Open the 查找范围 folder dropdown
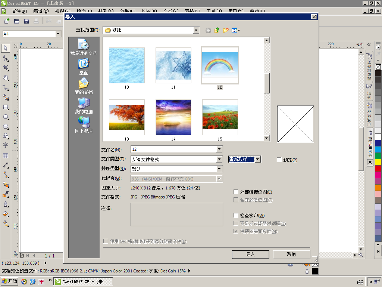The height and width of the screenshot is (287, 382). coord(196,30)
